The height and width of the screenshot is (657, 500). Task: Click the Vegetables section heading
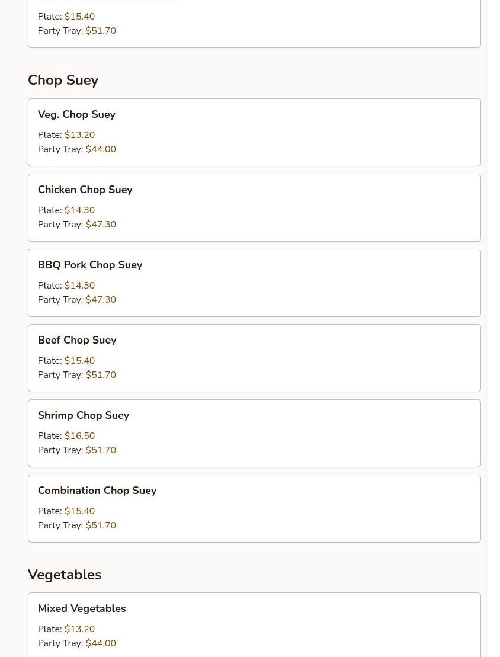tap(65, 575)
